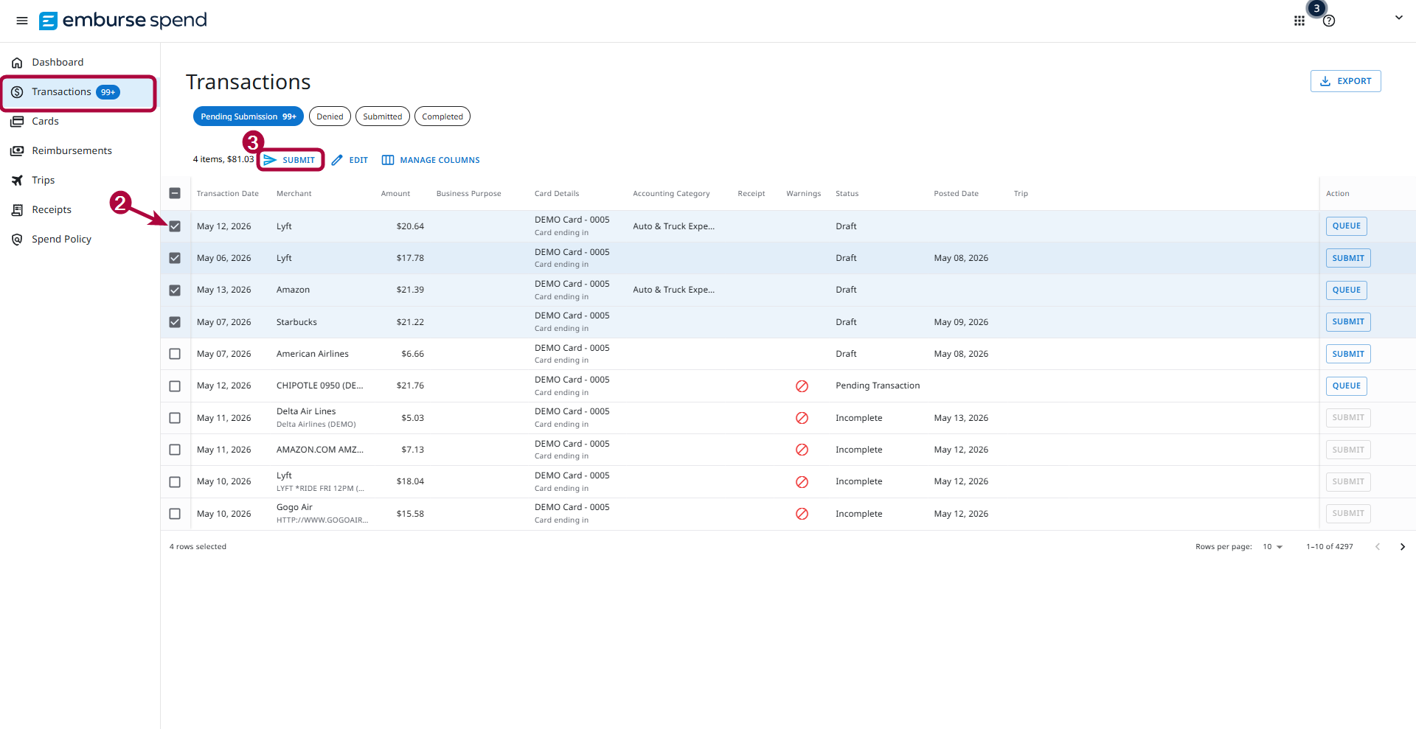
Task: Click warning icon on Lyft $18.04 row
Action: (x=802, y=482)
